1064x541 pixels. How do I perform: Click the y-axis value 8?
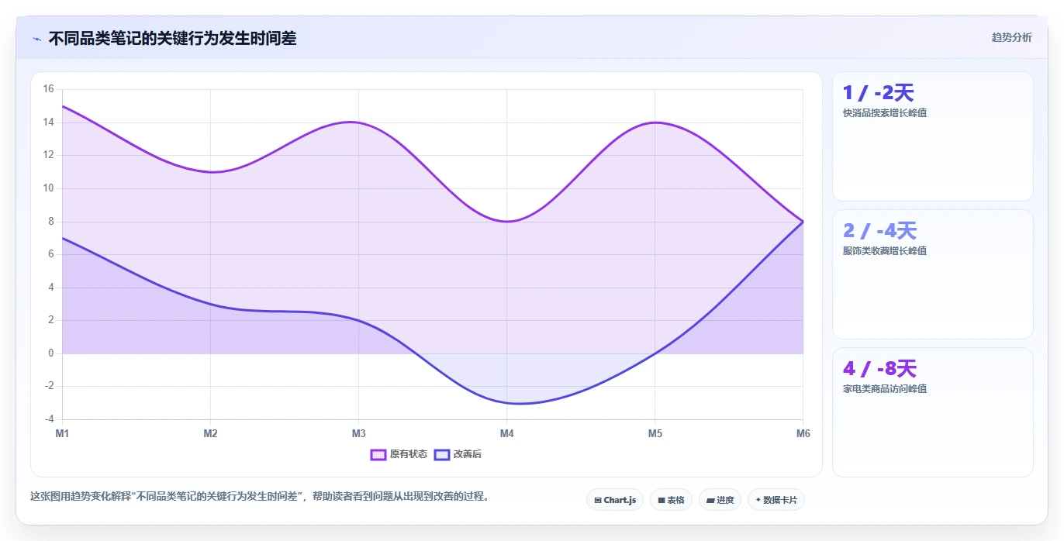[x=51, y=221]
